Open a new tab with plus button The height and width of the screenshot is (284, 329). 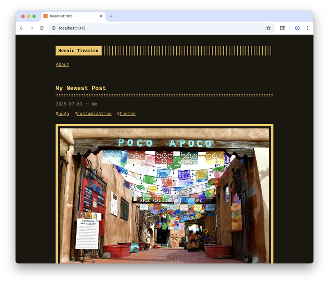coord(111,16)
